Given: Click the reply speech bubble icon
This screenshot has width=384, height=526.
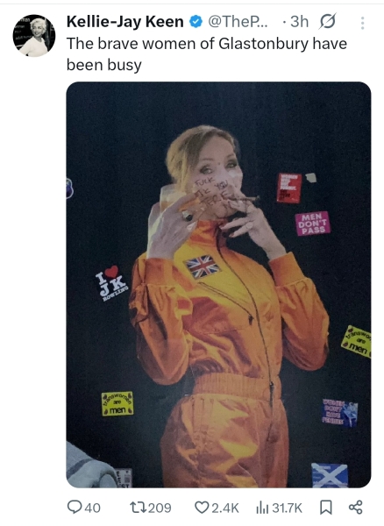Looking at the screenshot, I should coord(75,507).
